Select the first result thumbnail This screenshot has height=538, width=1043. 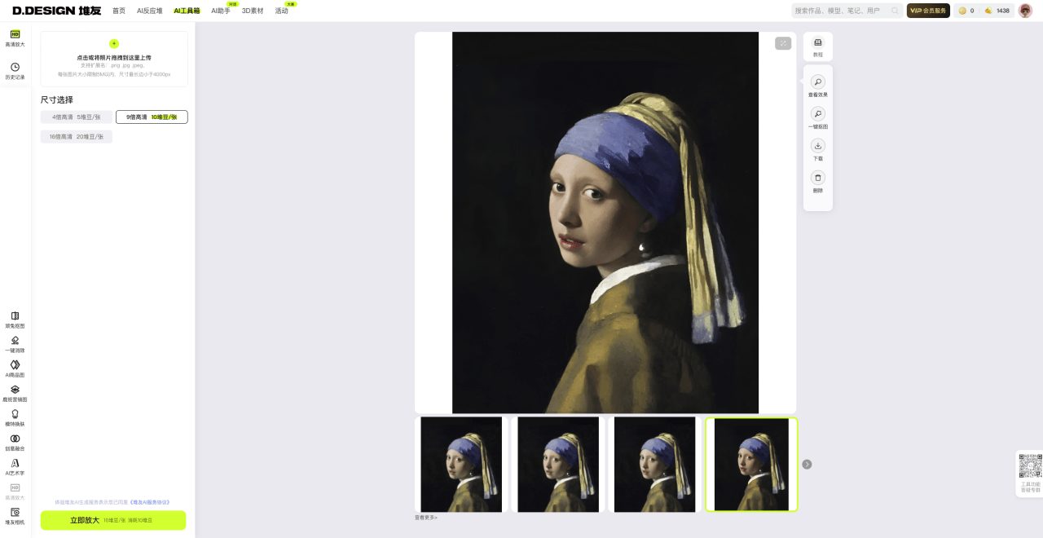(461, 465)
